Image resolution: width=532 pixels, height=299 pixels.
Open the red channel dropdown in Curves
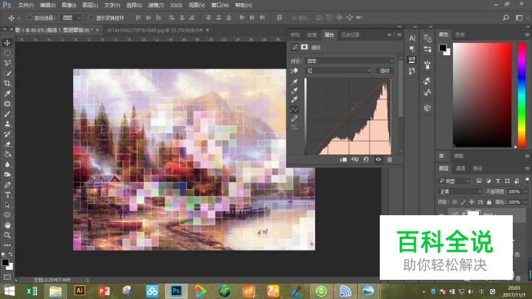click(338, 71)
